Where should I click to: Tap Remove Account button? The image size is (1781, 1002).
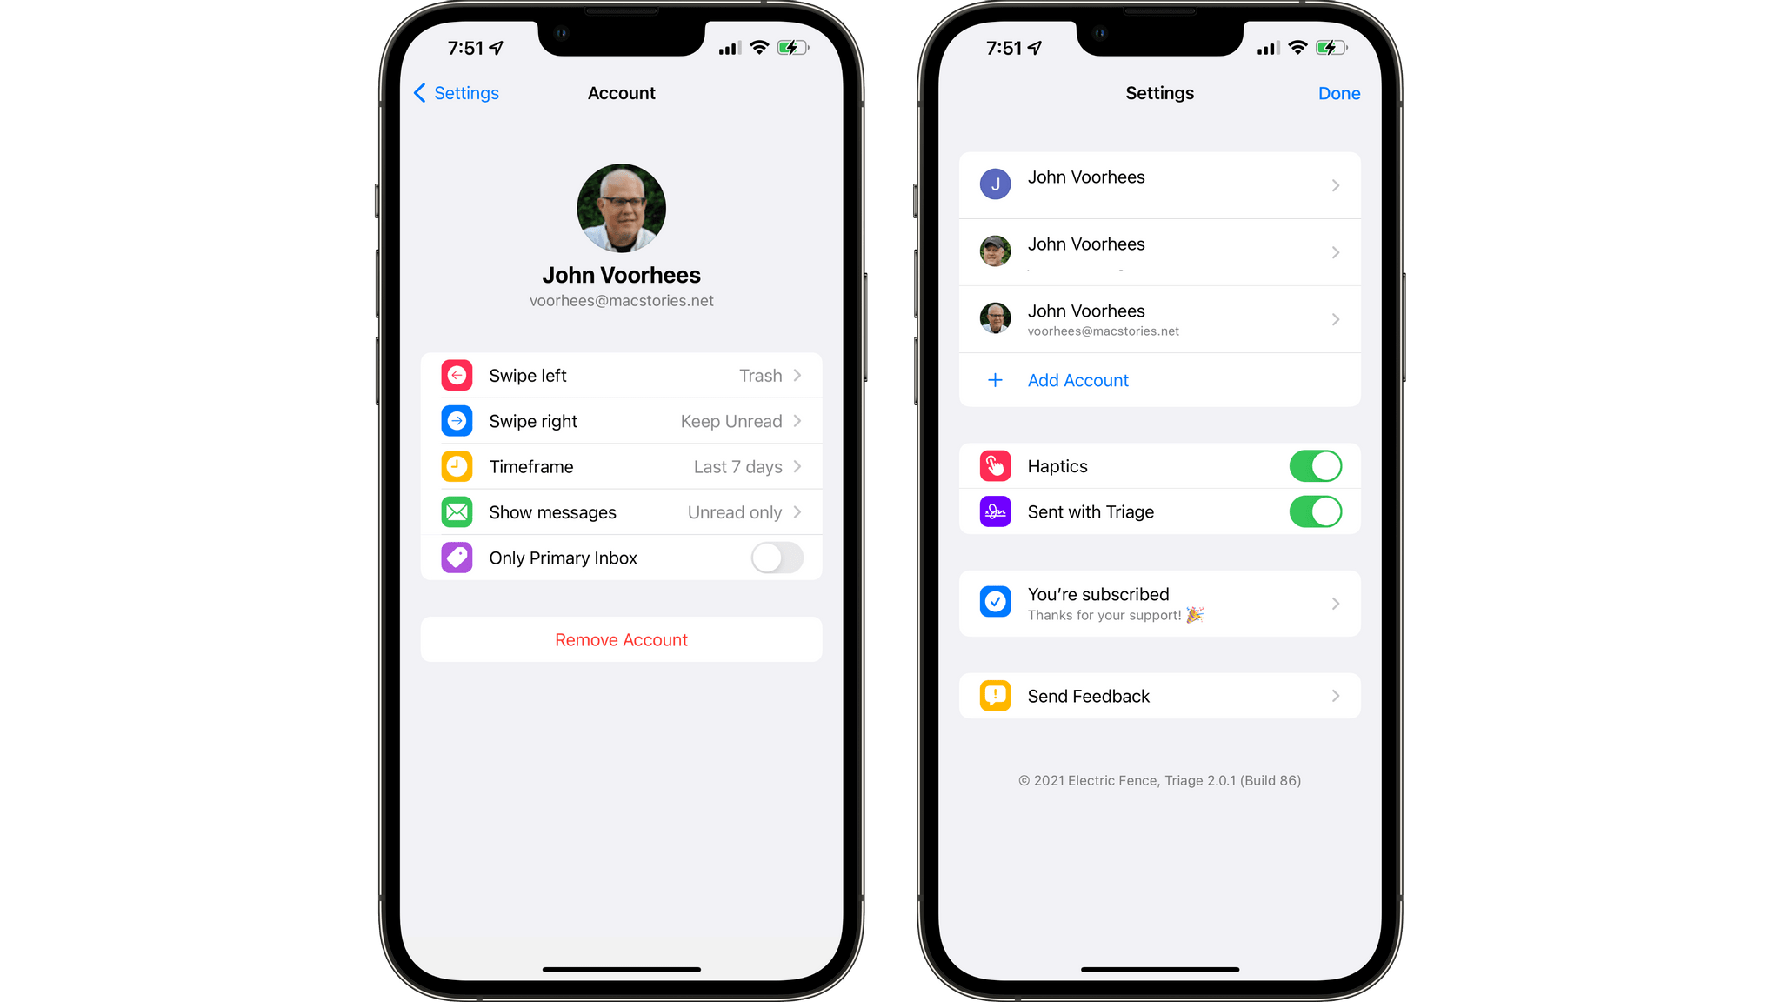(620, 638)
